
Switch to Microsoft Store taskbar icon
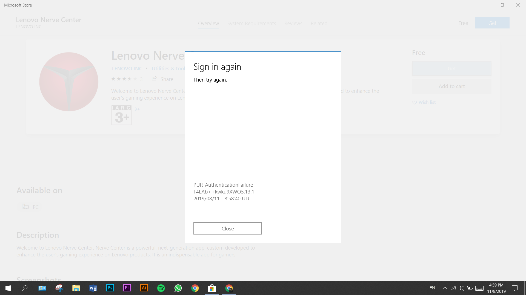[x=212, y=288]
